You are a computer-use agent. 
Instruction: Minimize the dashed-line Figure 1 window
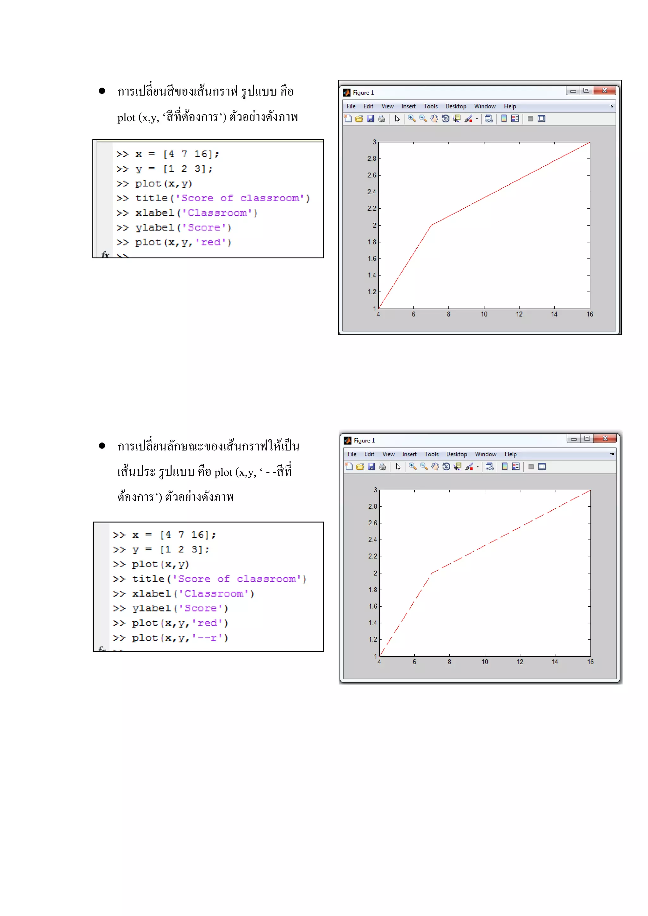click(x=573, y=438)
